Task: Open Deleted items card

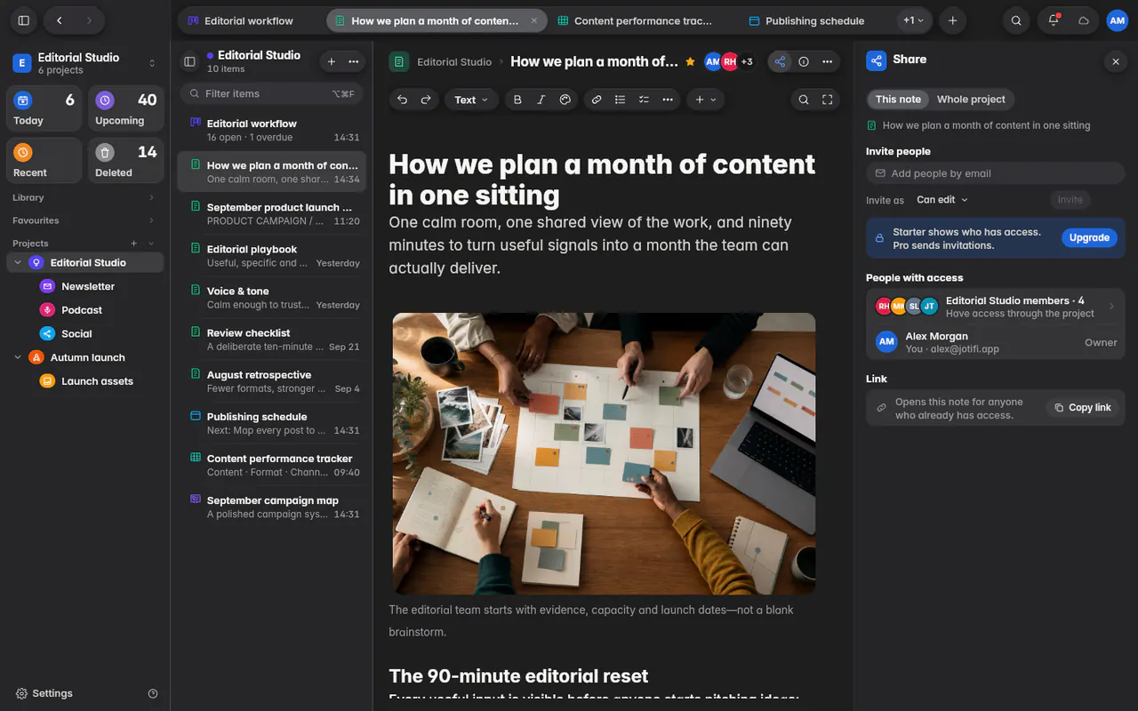Action: [x=125, y=161]
